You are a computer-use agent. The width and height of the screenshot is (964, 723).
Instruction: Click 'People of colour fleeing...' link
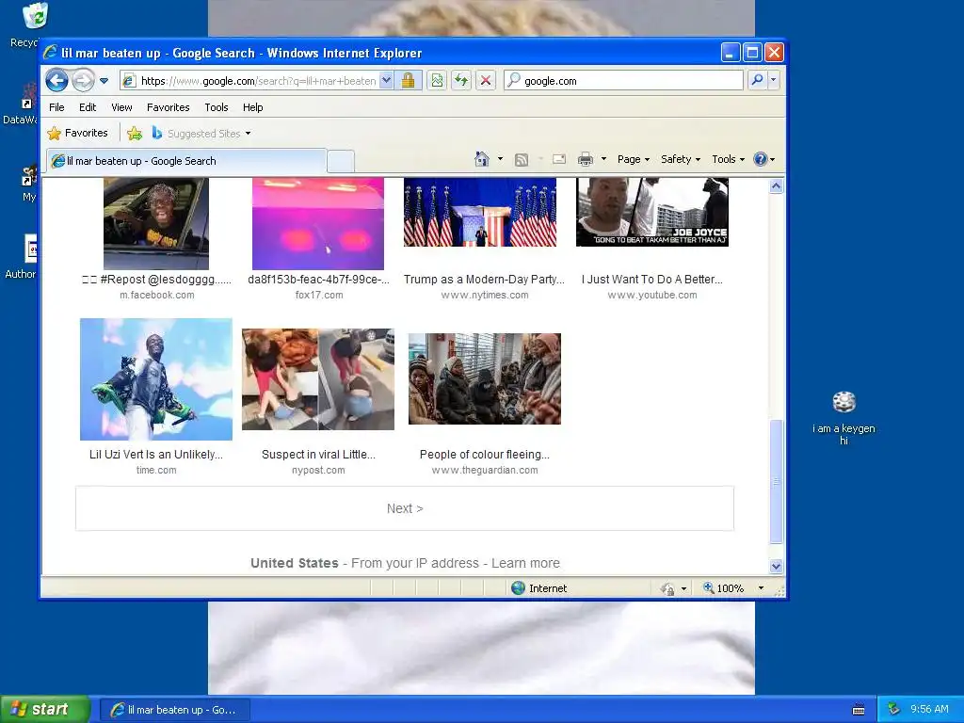[x=485, y=455]
